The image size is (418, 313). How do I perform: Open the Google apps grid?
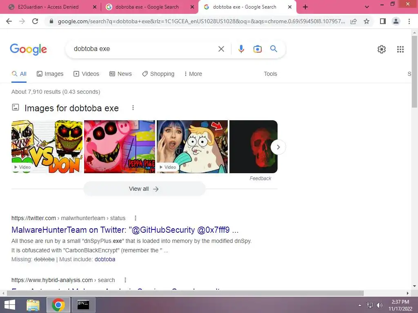[x=400, y=49]
